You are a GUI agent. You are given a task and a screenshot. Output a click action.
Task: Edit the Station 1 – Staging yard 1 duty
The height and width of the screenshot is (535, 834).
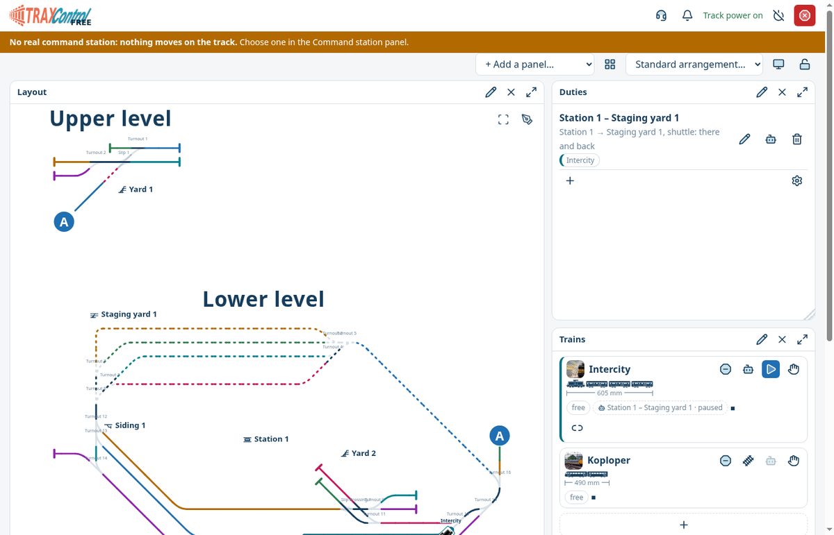[x=744, y=139]
